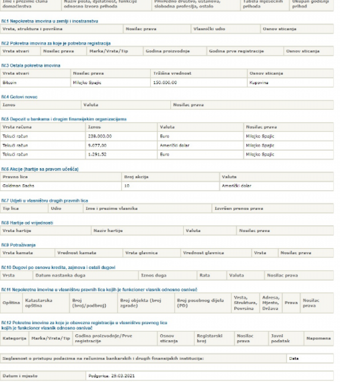
Task: Open the IV.3 Ostala pokretna imovina heading
Action: tap(31, 66)
